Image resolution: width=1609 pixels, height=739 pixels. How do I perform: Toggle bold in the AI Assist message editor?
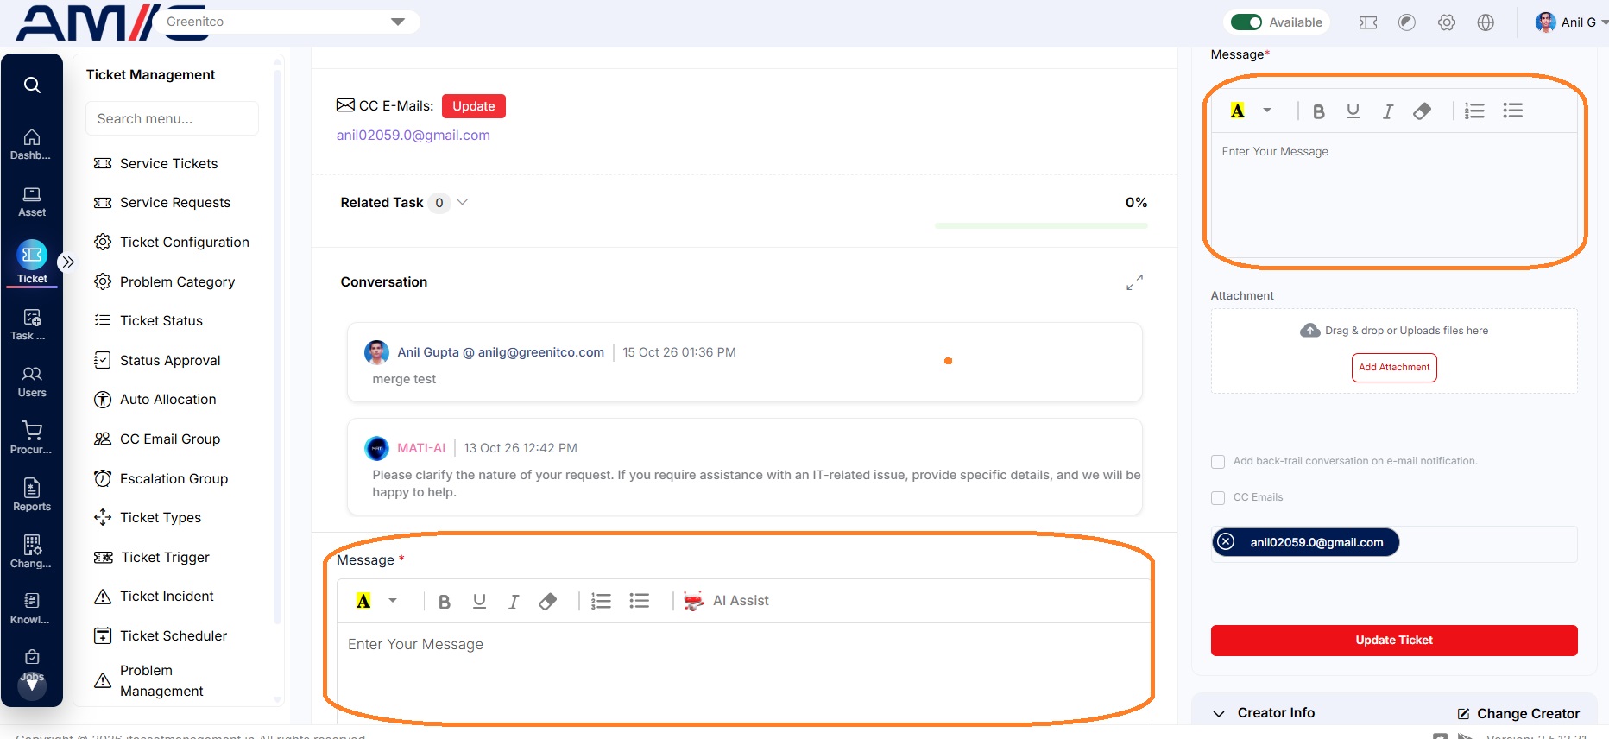point(445,602)
